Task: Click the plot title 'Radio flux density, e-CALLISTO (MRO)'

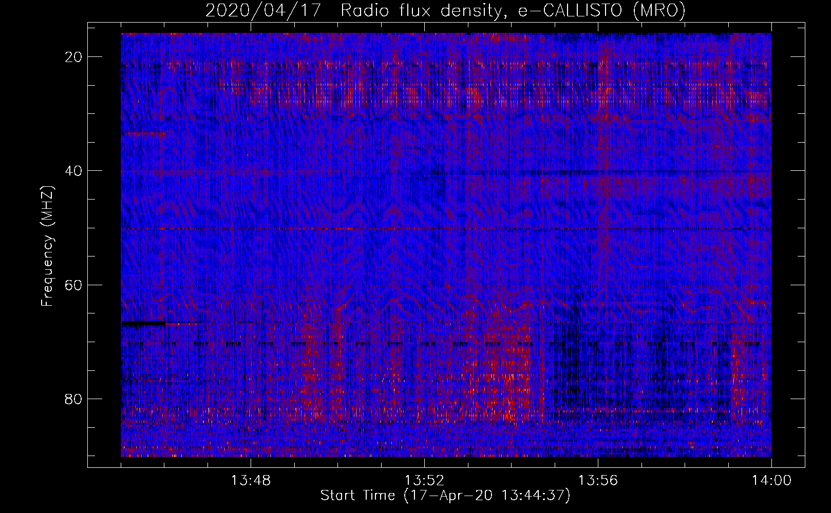Action: (x=513, y=11)
